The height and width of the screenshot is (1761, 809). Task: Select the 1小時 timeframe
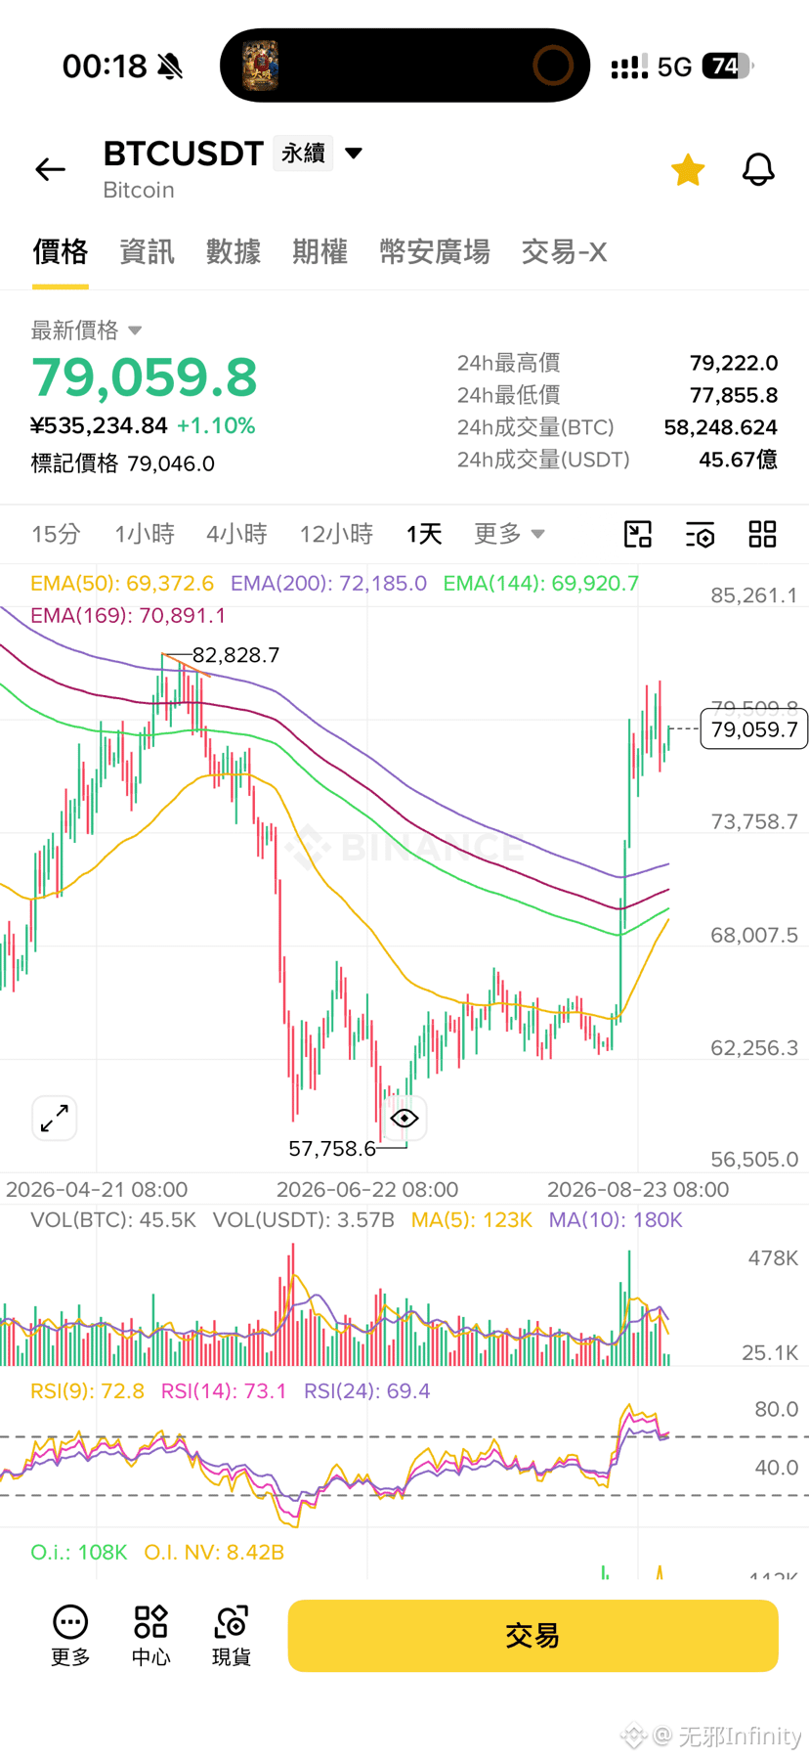click(145, 534)
